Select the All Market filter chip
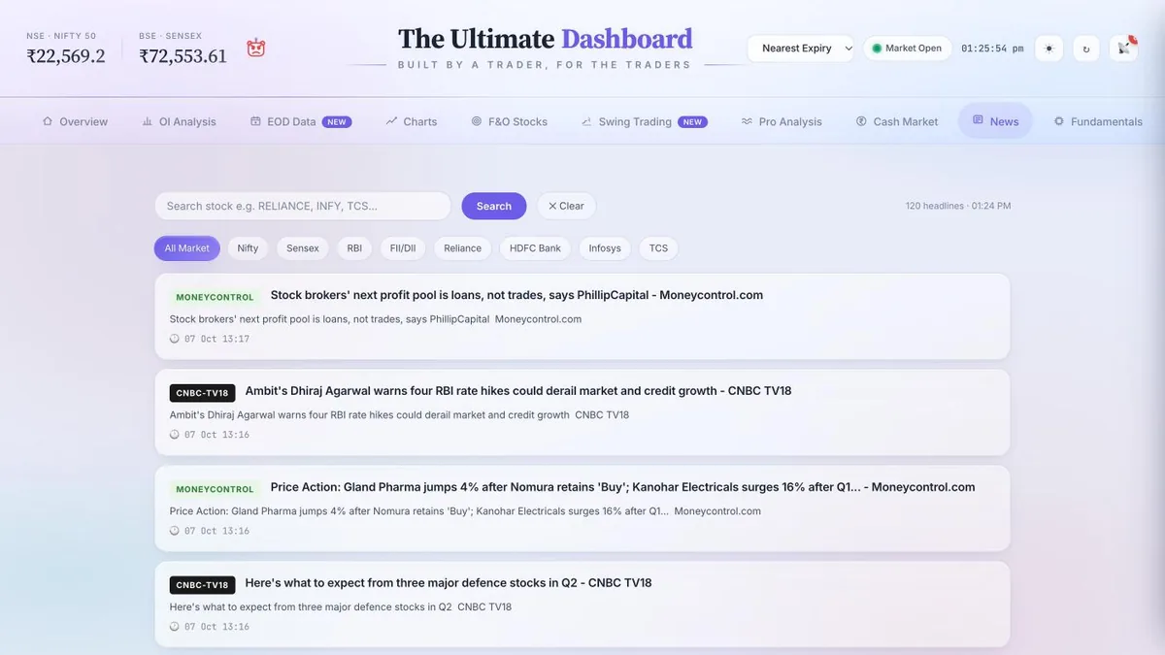Image resolution: width=1165 pixels, height=655 pixels. tap(187, 248)
